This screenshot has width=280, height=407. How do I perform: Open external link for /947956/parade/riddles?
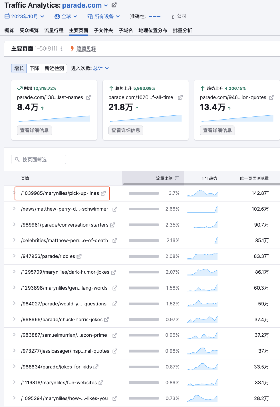point(79,256)
